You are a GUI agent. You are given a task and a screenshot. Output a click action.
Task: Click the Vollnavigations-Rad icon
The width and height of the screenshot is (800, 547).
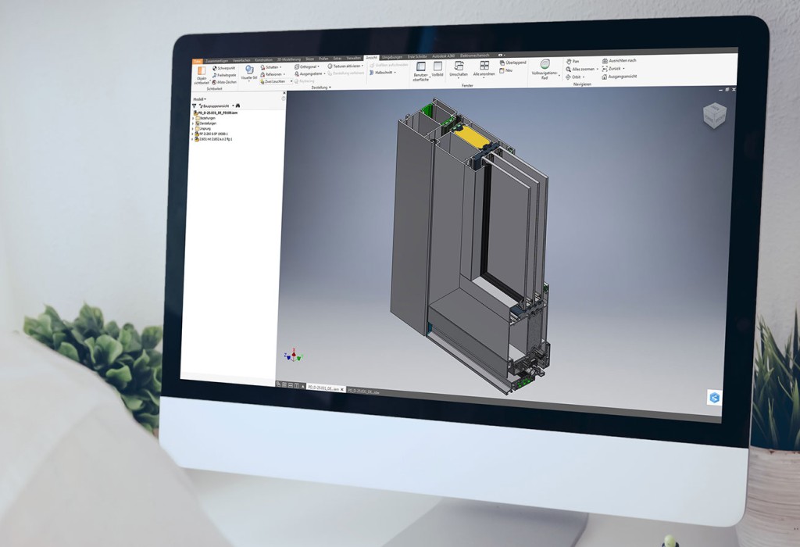(545, 65)
